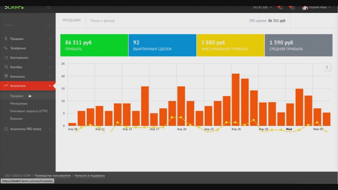Expand the Коллтрекинг section chevron
The image size is (338, 190).
tap(50, 58)
